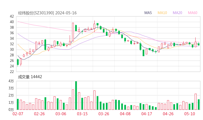This screenshot has width=203, height=120.
Task: Click the 28 price axis label
Action: 12,55
